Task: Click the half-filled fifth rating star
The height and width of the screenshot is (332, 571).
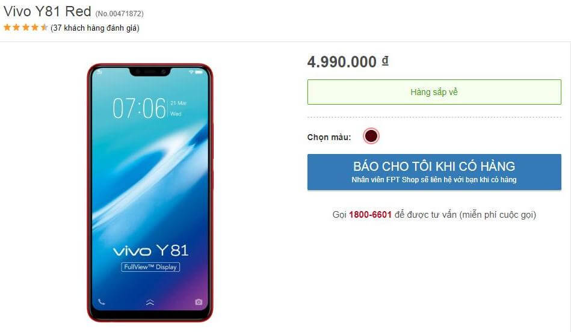Action: 44,27
